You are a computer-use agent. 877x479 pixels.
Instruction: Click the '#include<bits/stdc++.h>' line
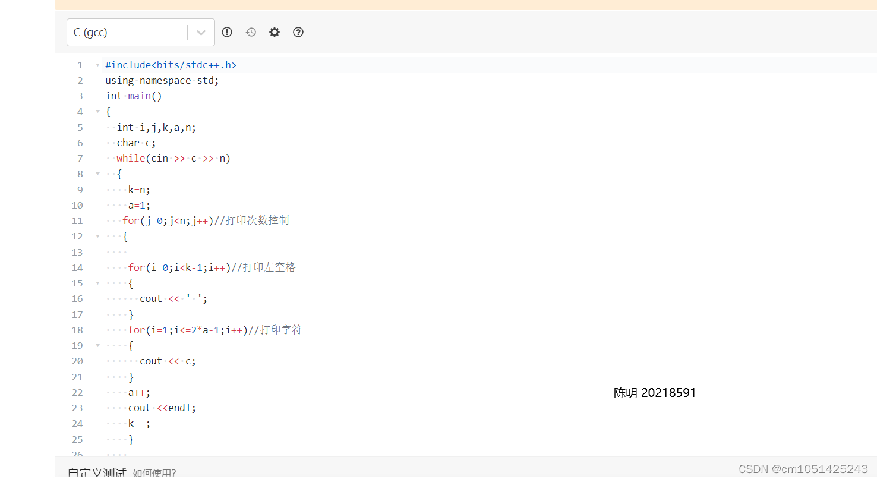171,65
